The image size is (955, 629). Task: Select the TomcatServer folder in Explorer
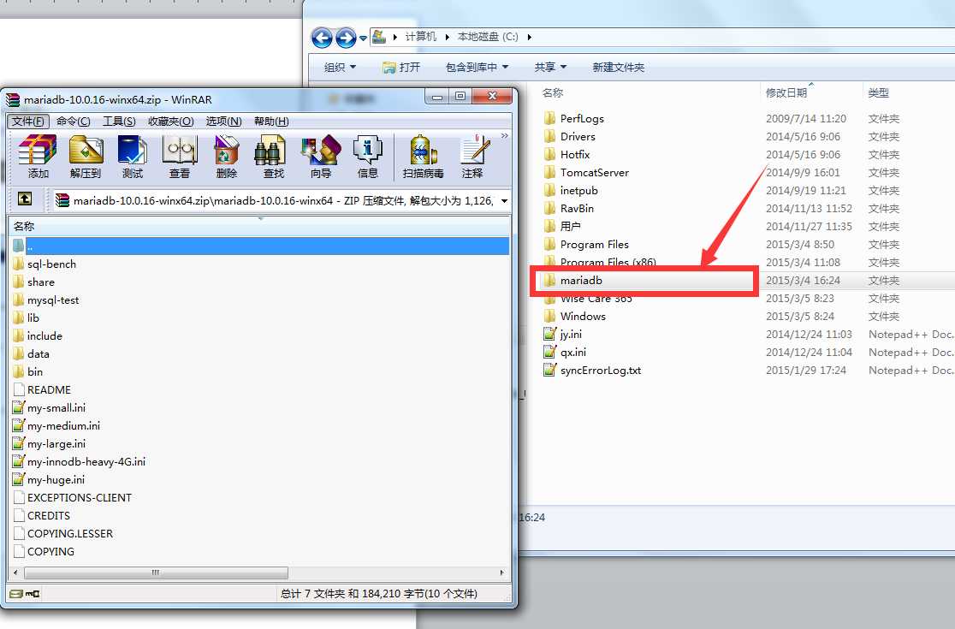586,172
